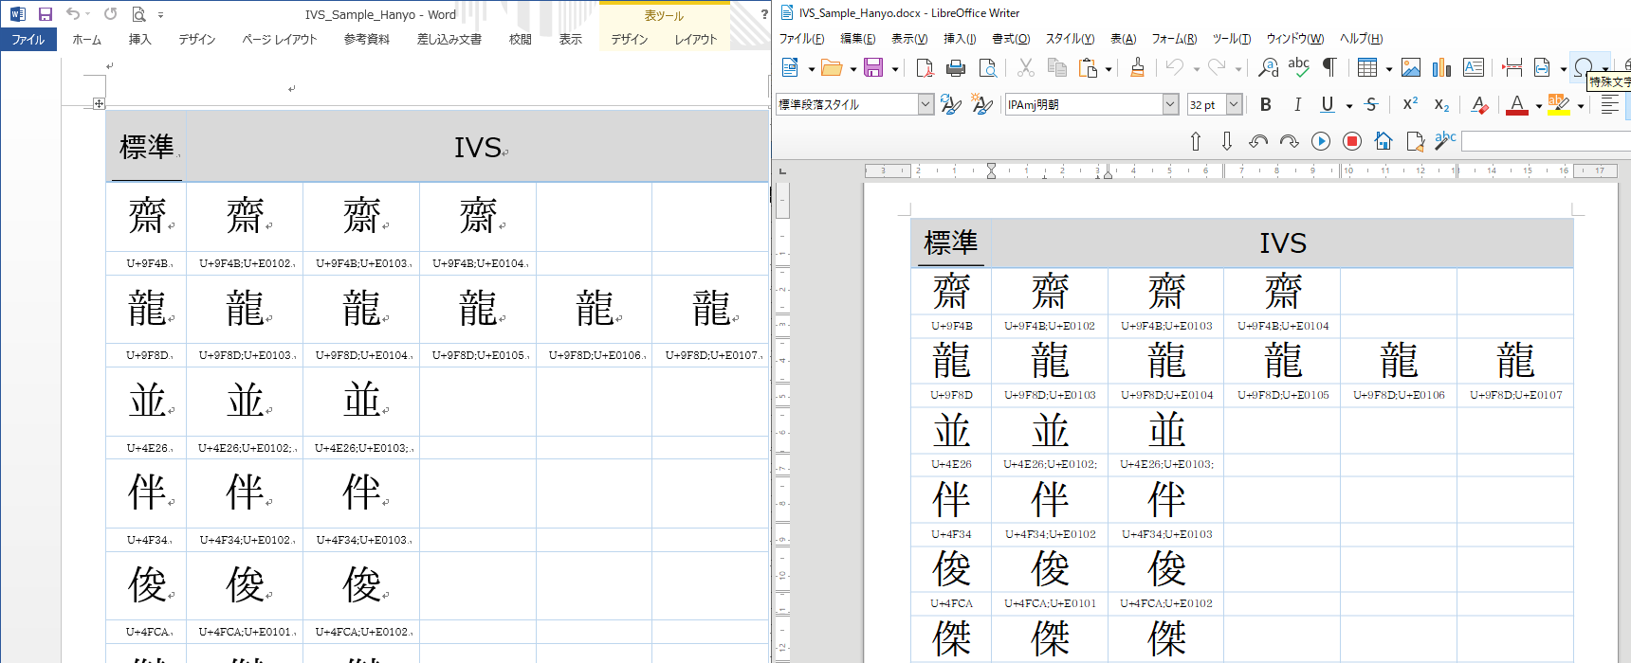Click the Print icon in Writer toolbar
Viewport: 1631px width, 663px height.
tap(956, 67)
